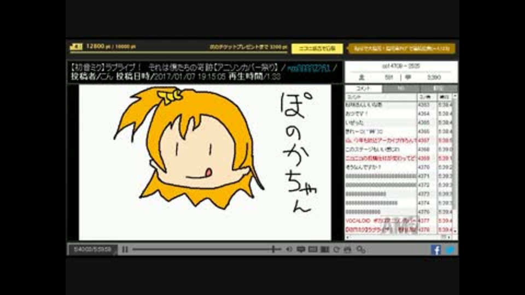This screenshot has width=525, height=295.
Task: Sort the list by the comment column header
Action: pyautogui.click(x=381, y=97)
